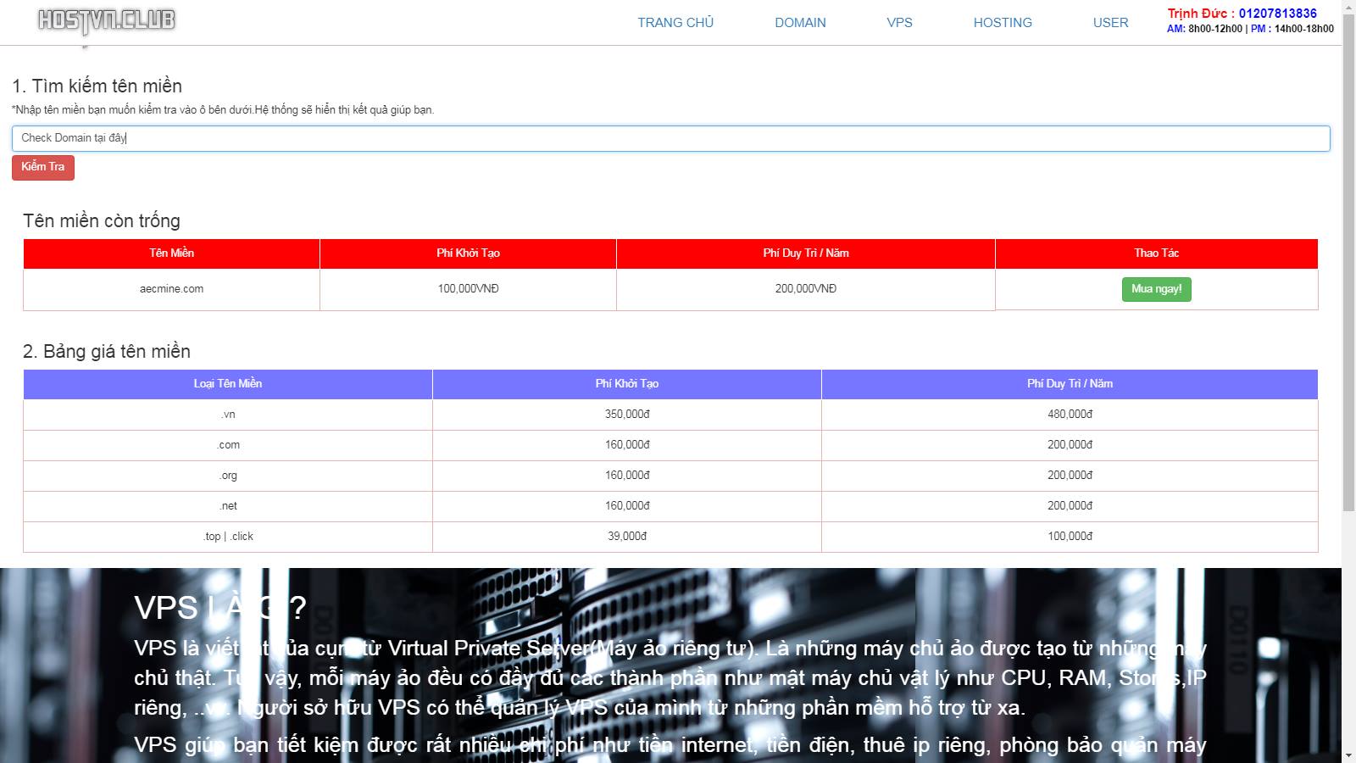Click the Loại Tên Miền column header

tap(227, 384)
